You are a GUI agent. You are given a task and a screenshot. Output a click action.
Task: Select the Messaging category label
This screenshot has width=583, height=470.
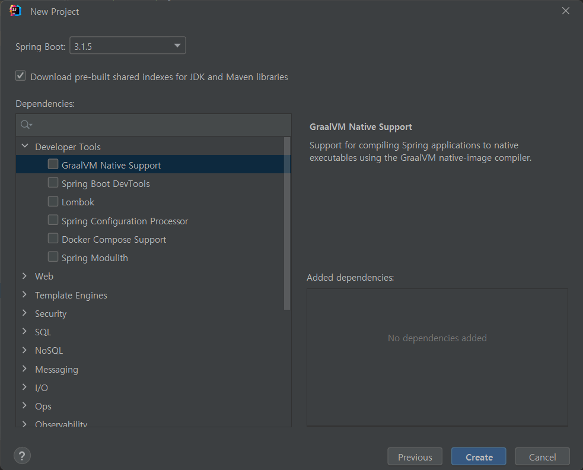56,370
